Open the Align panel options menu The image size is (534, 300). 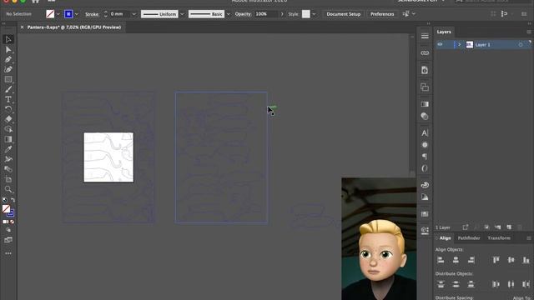[x=528, y=238]
